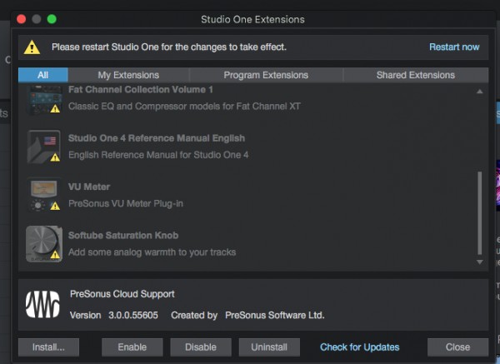This screenshot has height=364, width=500.
Task: Select the Studio One 4 Reference Manual icon
Action: click(44, 147)
